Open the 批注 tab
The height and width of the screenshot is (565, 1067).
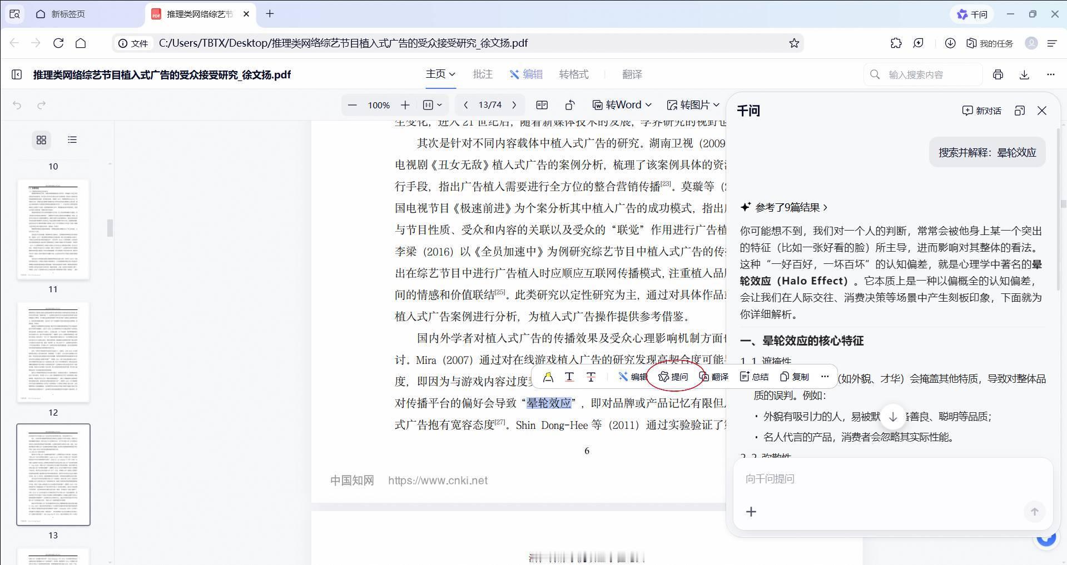click(x=482, y=74)
